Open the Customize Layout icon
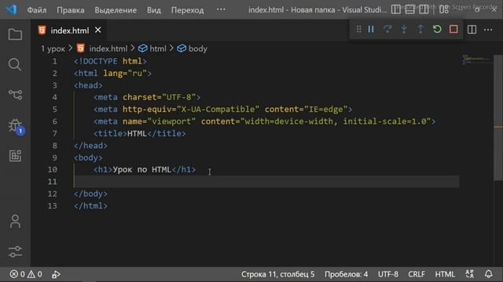Image resolution: width=503 pixels, height=282 pixels. coord(444,9)
